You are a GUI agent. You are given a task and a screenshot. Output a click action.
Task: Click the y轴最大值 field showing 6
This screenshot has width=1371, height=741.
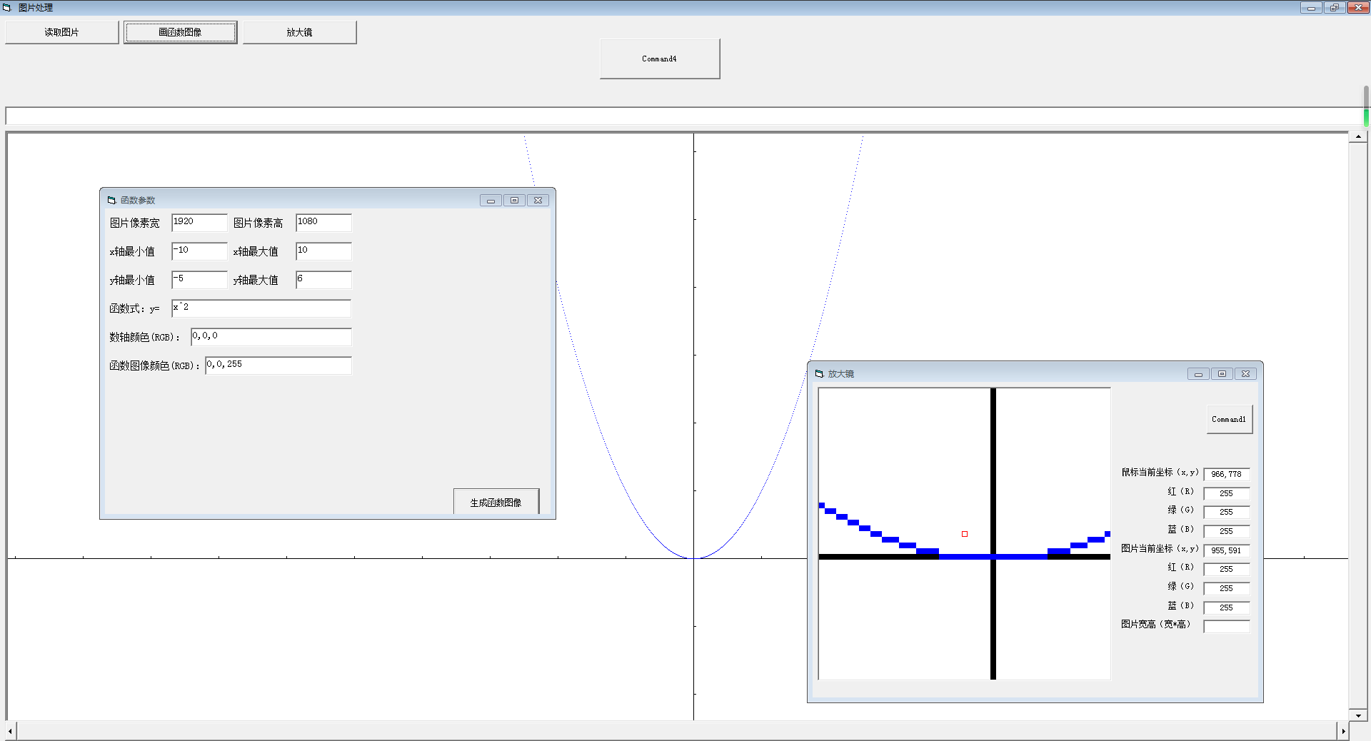(323, 279)
